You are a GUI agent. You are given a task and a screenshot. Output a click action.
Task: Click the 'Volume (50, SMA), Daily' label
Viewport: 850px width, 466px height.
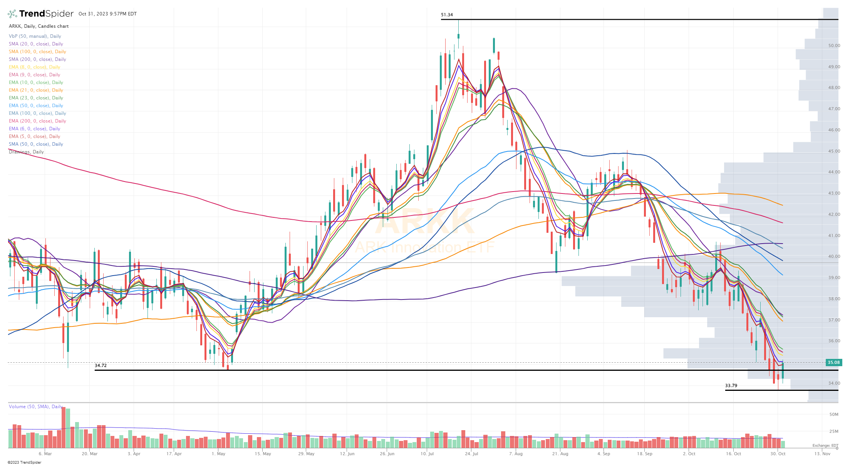[x=35, y=407]
